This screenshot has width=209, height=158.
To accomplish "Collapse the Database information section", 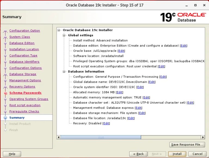I will tap(64, 72).
